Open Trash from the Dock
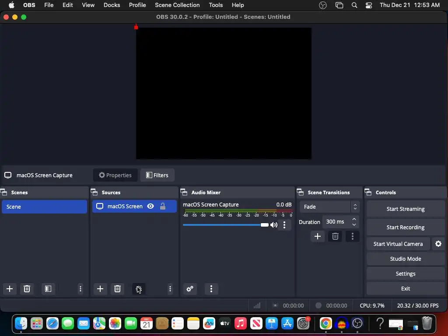 pyautogui.click(x=427, y=323)
